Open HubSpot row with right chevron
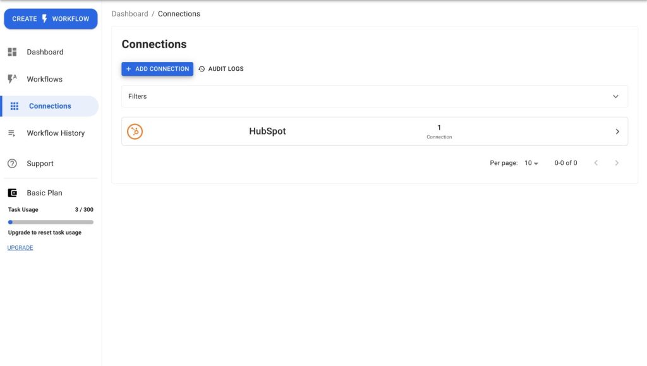The image size is (647, 366). (x=617, y=131)
